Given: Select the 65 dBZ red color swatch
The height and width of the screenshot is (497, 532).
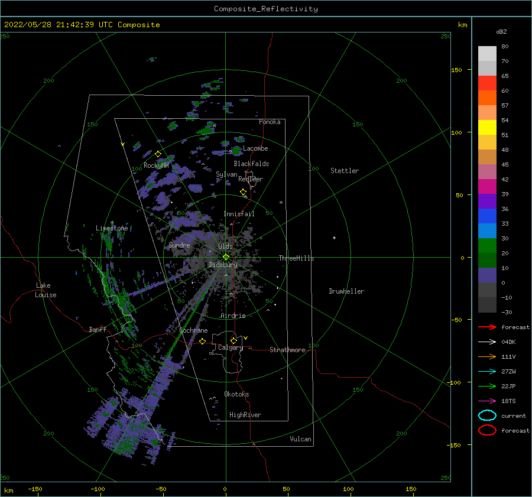Looking at the screenshot, I should (x=487, y=83).
